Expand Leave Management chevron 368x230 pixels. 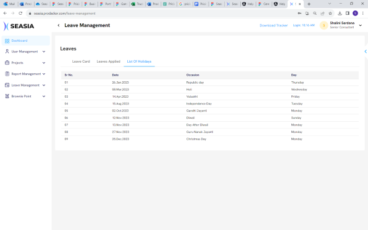pos(44,85)
